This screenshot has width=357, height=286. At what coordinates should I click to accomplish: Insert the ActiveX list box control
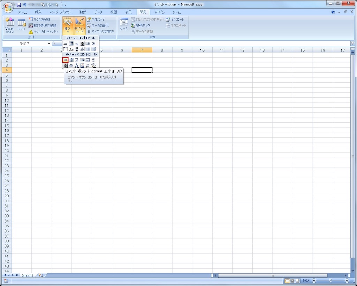82,60
